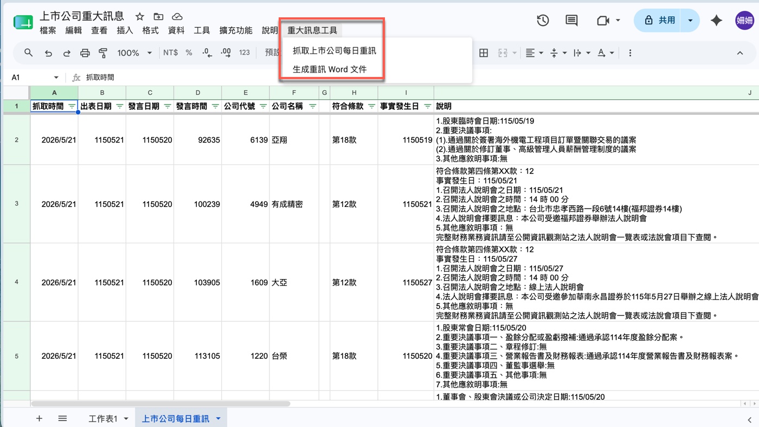Open the 擴充功能 menu
The width and height of the screenshot is (759, 427).
[236, 30]
